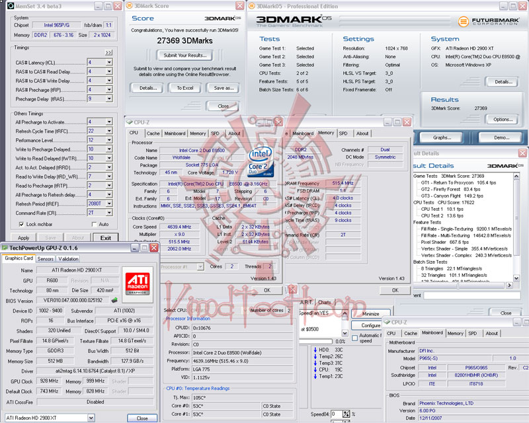Click the CPU-Z window title icon over processor tab

click(x=129, y=122)
